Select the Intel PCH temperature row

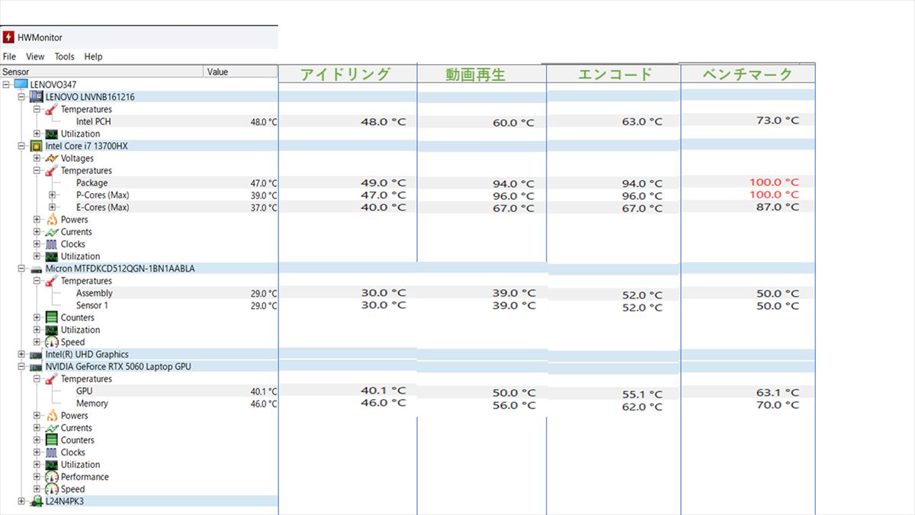[x=93, y=121]
